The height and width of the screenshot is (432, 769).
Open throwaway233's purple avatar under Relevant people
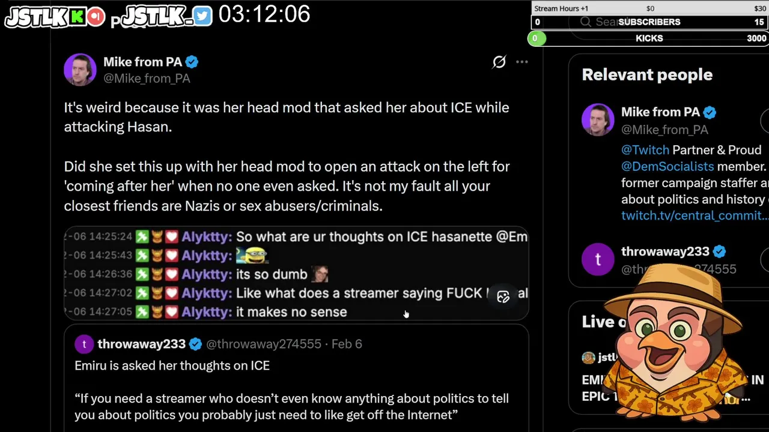pos(598,259)
